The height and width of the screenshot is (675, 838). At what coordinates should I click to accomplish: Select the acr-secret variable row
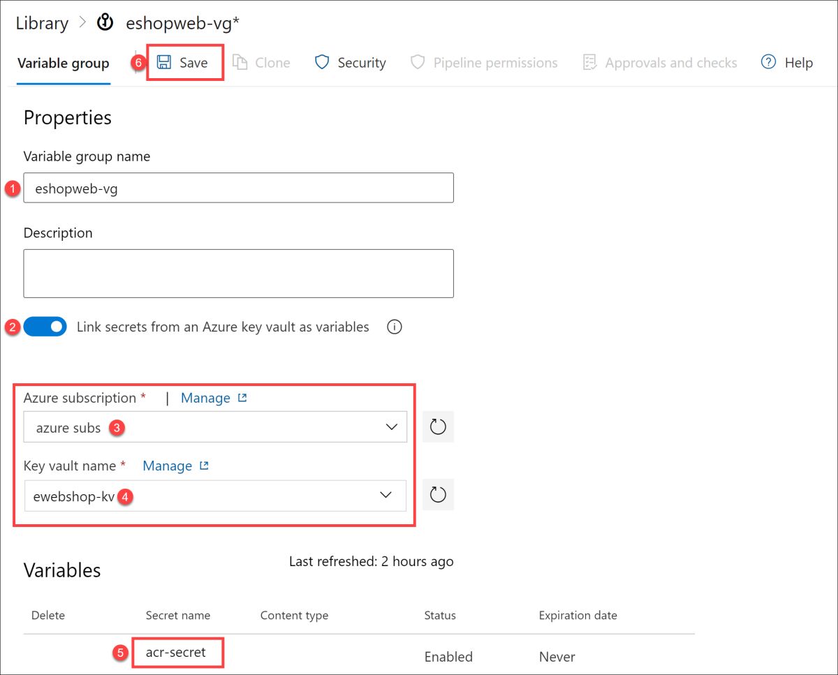pyautogui.click(x=359, y=654)
